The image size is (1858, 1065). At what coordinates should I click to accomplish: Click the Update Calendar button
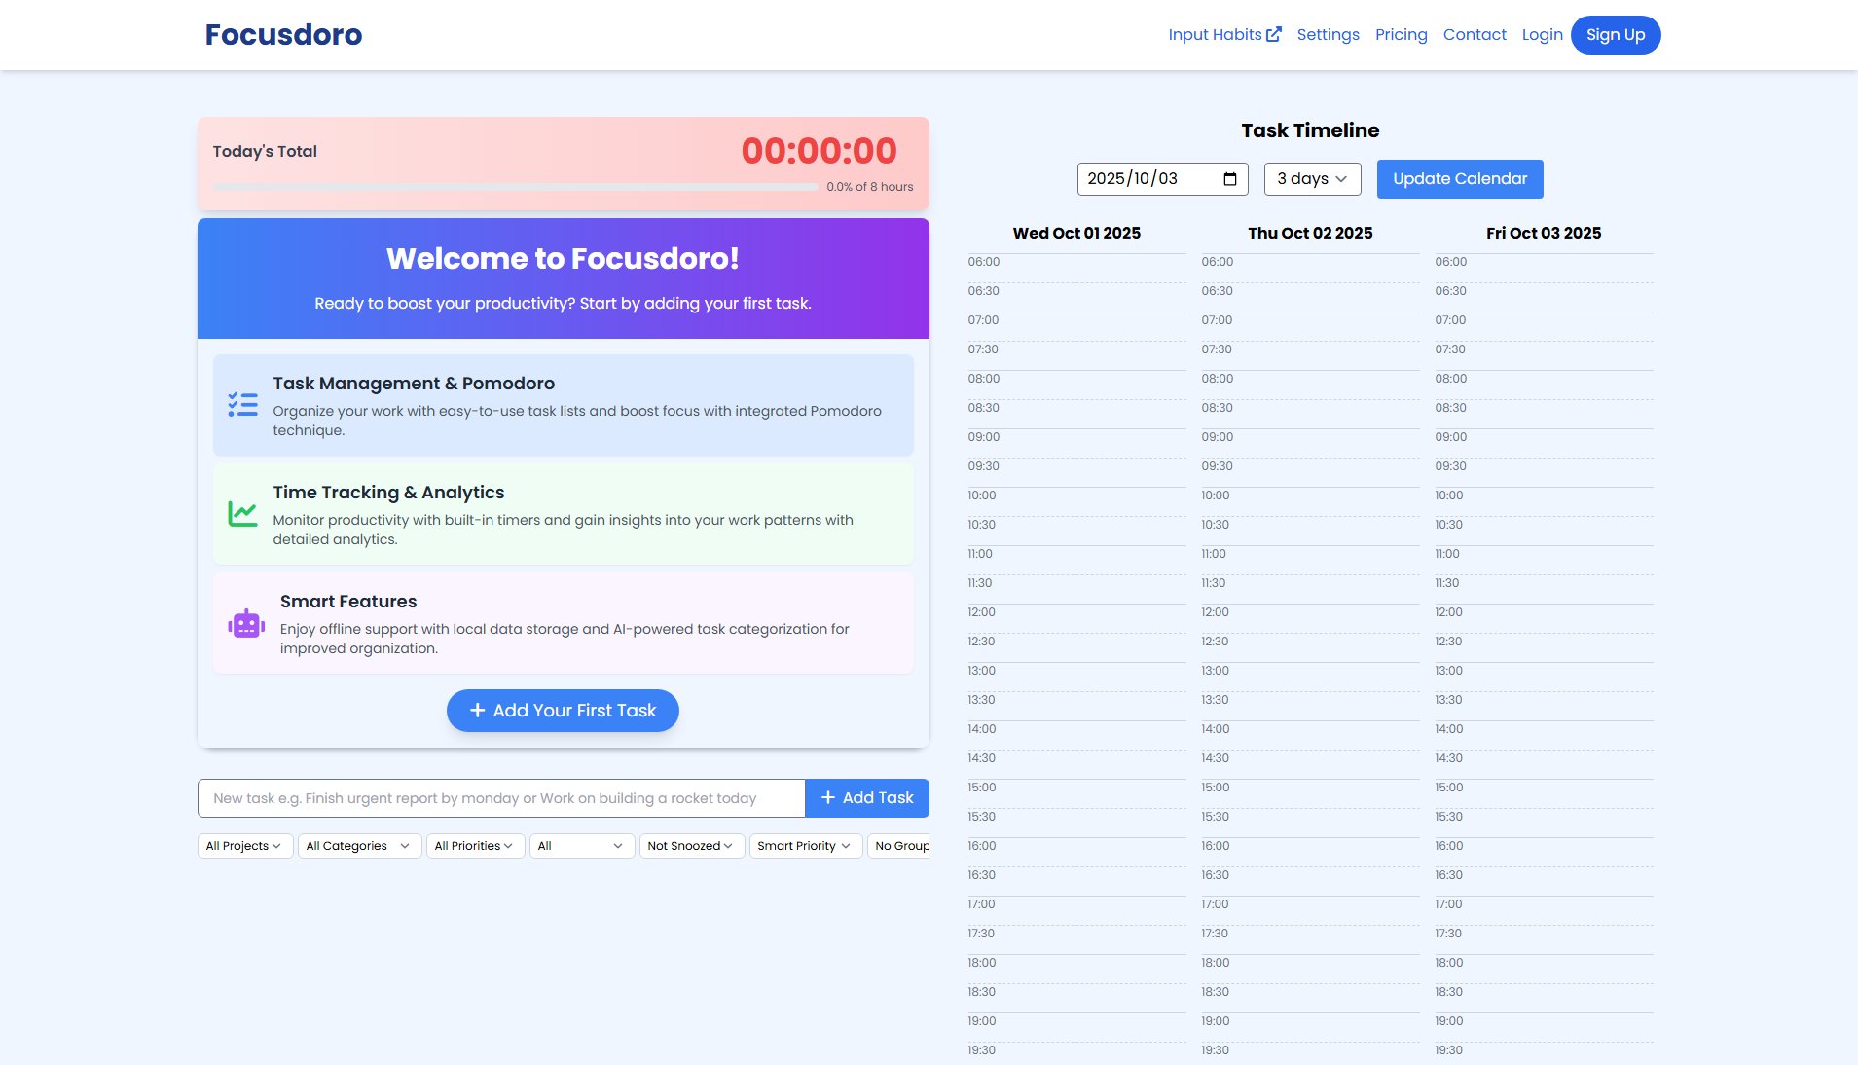tap(1459, 179)
